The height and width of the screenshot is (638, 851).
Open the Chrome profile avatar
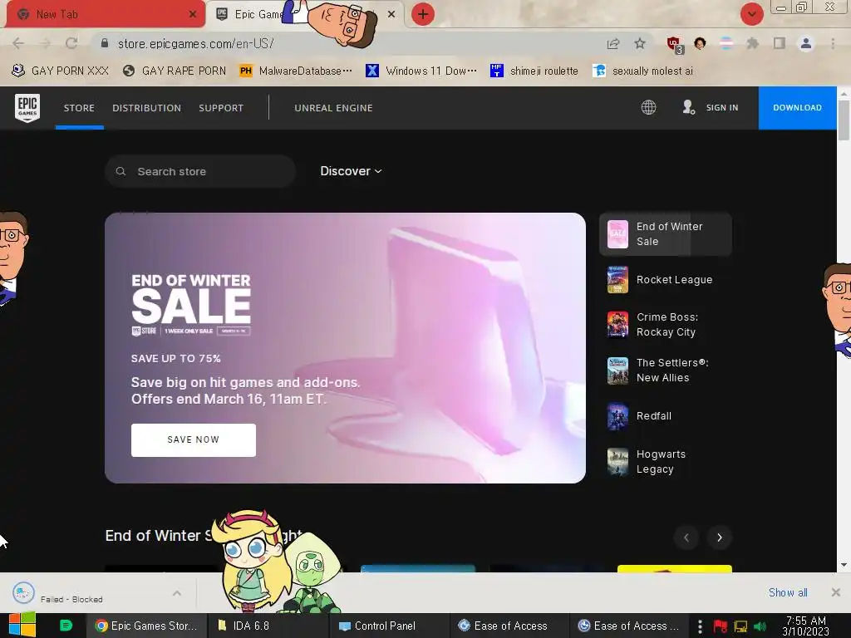pos(806,43)
